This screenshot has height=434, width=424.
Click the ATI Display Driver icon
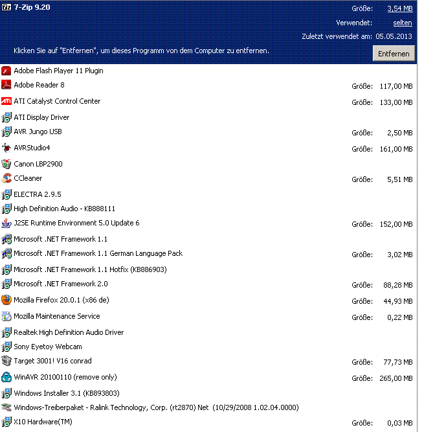click(x=6, y=117)
